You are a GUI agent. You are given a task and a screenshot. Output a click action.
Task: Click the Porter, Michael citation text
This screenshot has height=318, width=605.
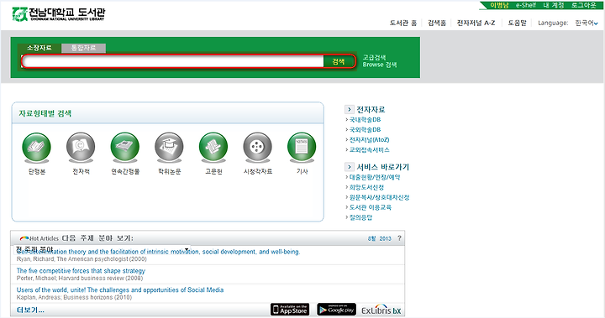tap(80, 278)
